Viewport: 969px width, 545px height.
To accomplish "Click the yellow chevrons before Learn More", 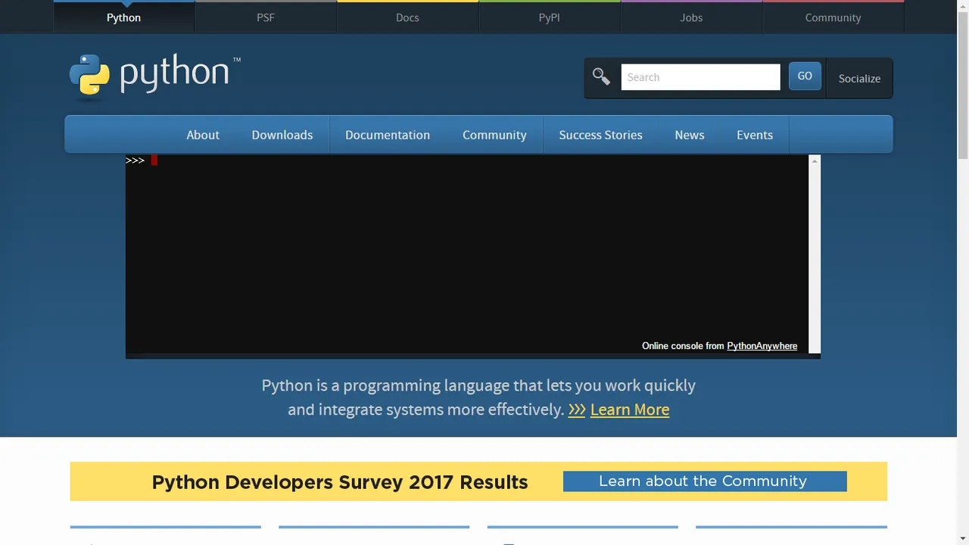I will [577, 410].
